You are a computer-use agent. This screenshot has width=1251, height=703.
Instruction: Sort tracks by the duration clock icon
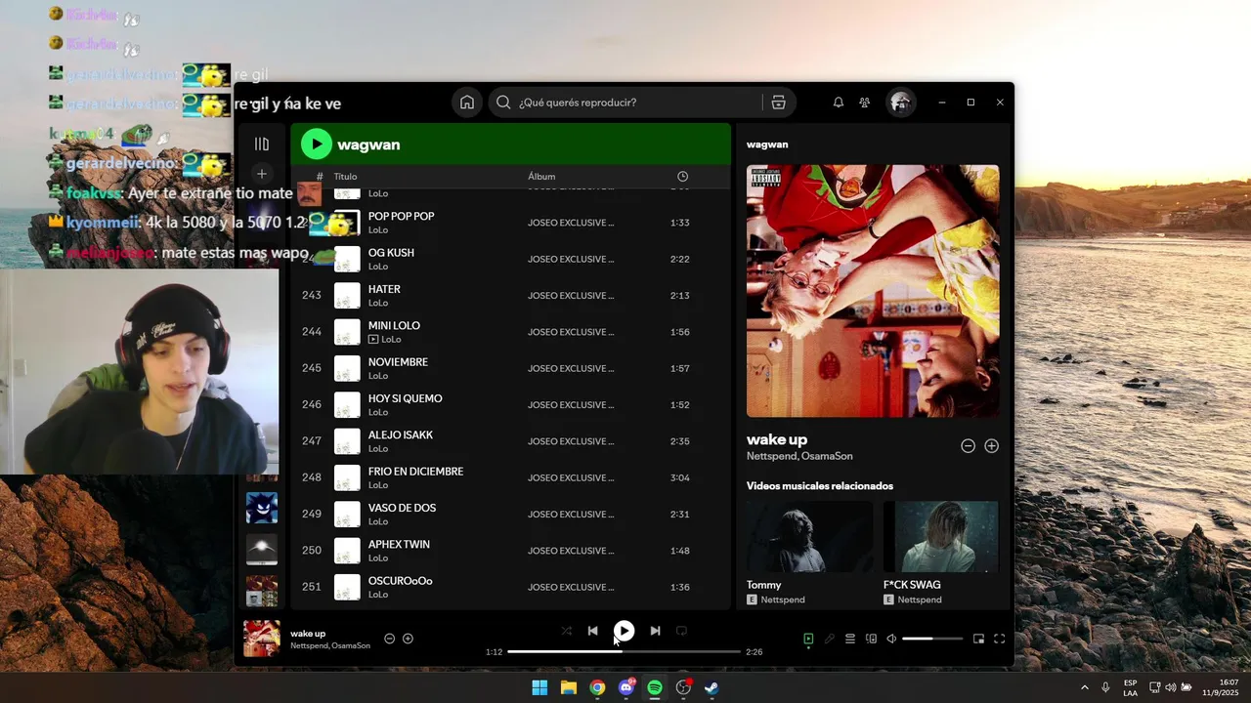click(682, 177)
